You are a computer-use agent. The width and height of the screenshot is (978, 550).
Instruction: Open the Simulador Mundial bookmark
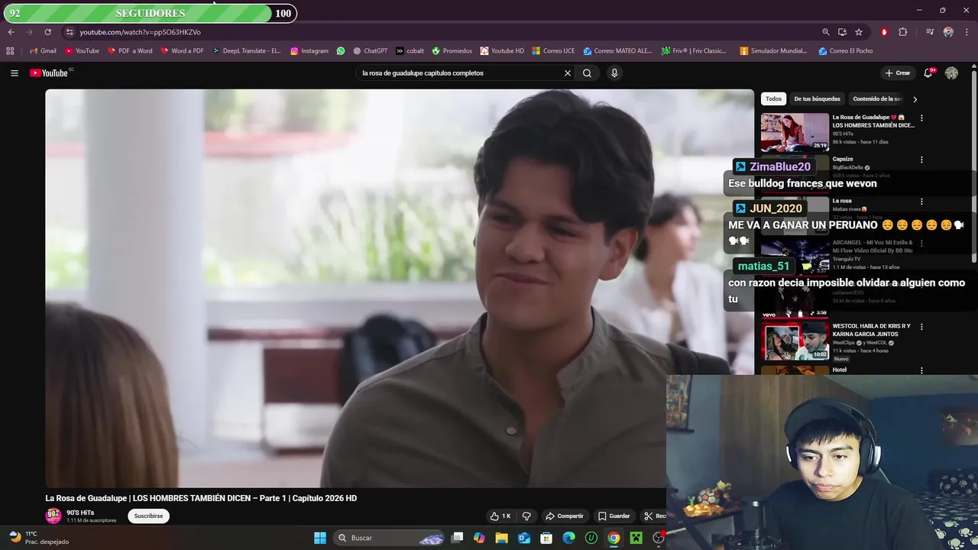[x=773, y=51]
